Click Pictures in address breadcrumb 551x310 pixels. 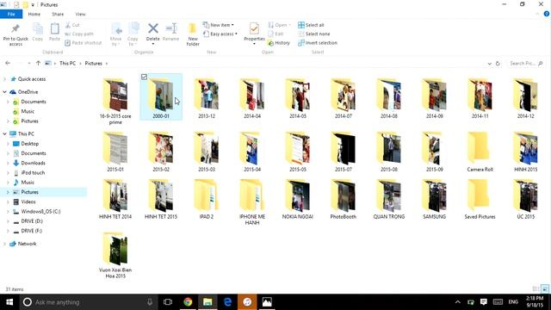(x=94, y=63)
